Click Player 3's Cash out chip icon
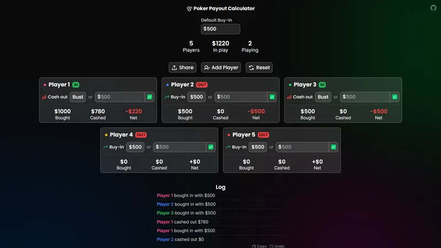This screenshot has height=248, width=441. pos(289,97)
